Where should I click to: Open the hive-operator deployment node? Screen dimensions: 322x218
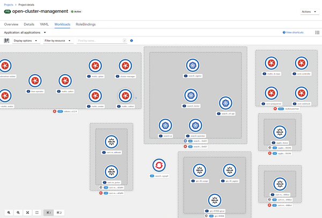[x=35, y=81]
